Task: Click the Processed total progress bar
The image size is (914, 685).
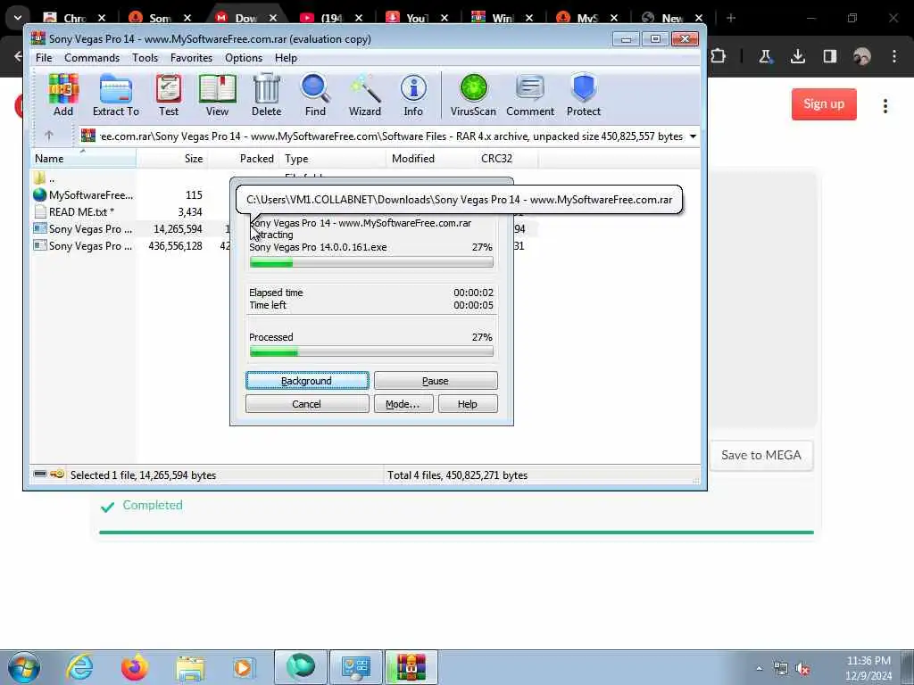Action: click(371, 351)
